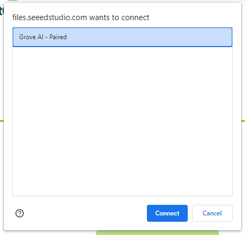This screenshot has height=235, width=245.
Task: Click the Connect button
Action: pos(167,213)
